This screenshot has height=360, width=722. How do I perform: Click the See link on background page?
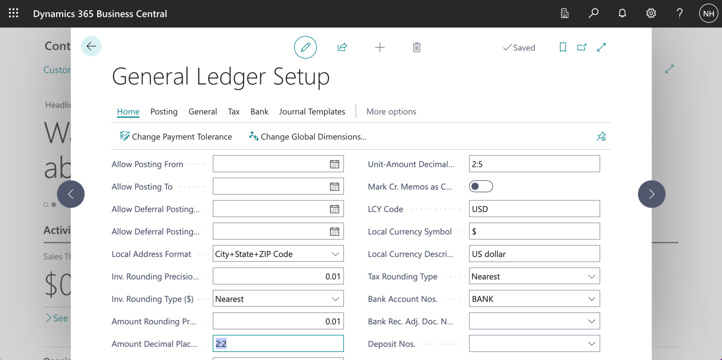coord(57,318)
